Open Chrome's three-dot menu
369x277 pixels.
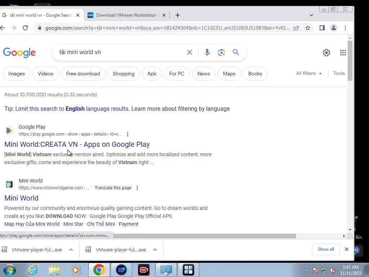pyautogui.click(x=345, y=28)
